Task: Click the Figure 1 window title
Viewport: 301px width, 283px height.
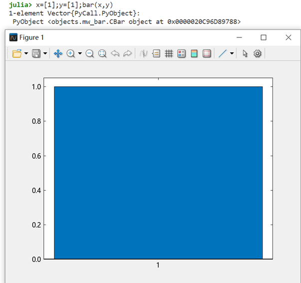Action: [x=31, y=37]
